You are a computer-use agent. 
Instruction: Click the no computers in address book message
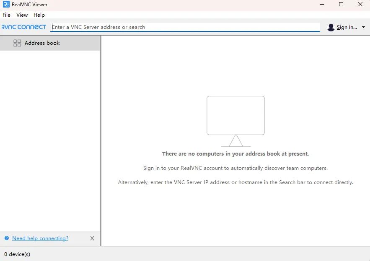click(x=235, y=154)
